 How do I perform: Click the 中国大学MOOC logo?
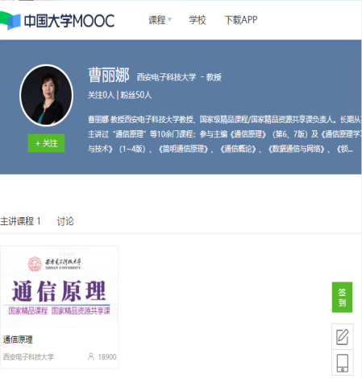click(57, 20)
